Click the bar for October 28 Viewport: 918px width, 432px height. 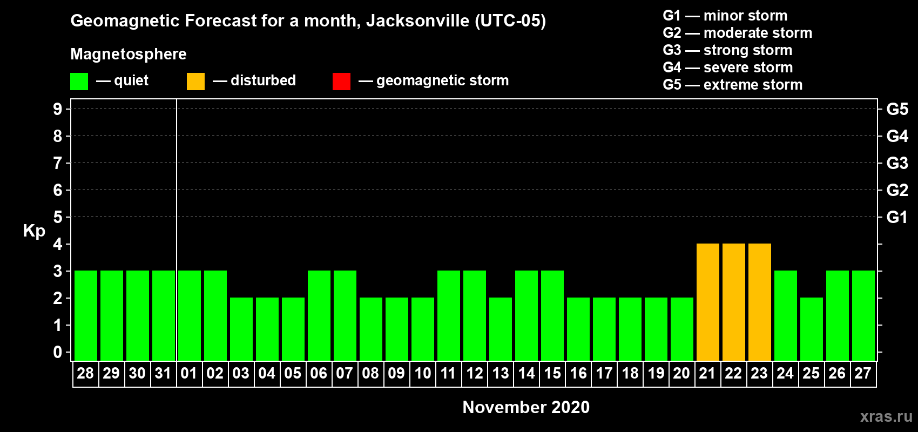[x=86, y=315]
